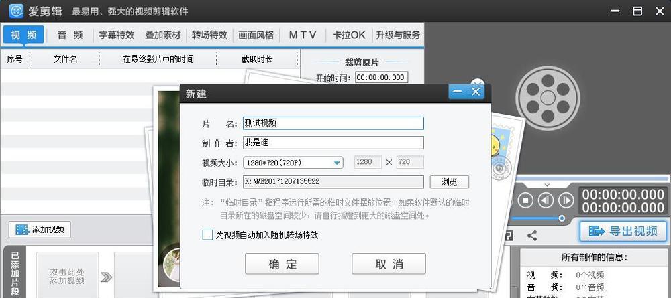Click the 在最终影片中的时间 column header

158,60
